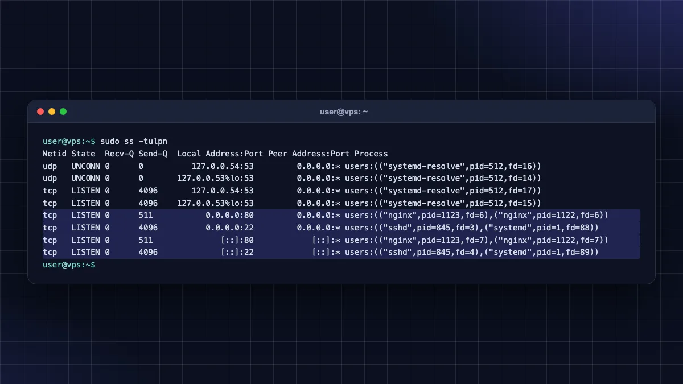Click the window title "user@vps: ~"
This screenshot has width=683, height=384.
pos(344,112)
